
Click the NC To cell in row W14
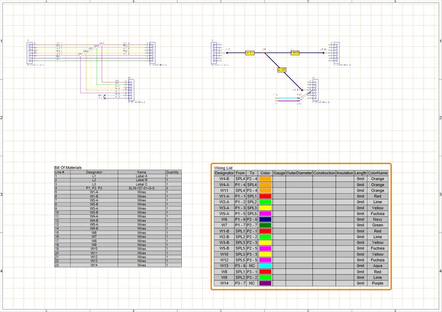pyautogui.click(x=252, y=283)
